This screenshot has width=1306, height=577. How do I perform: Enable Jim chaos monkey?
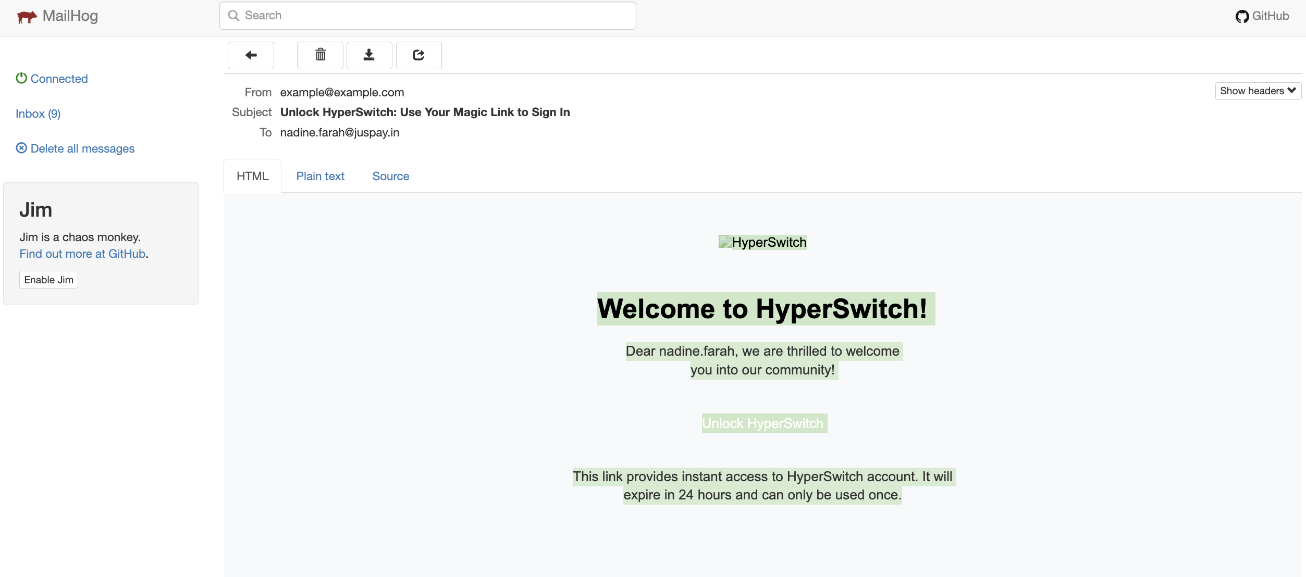click(48, 280)
